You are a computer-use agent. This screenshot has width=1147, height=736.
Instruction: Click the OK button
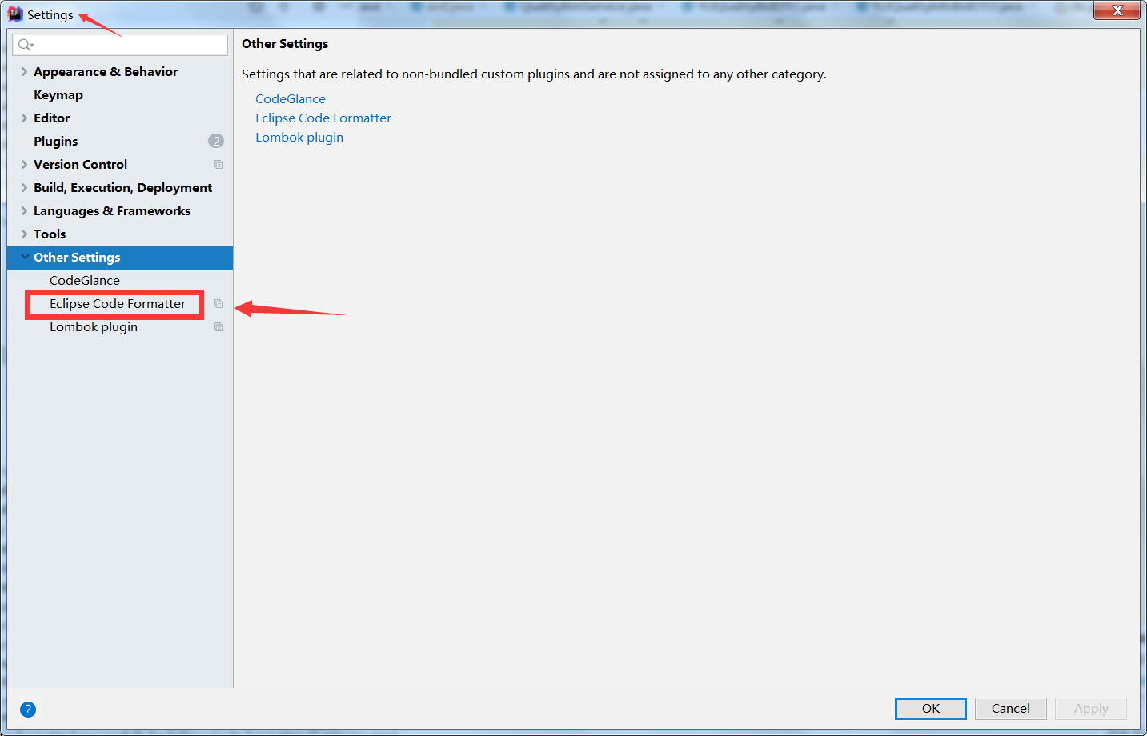(x=930, y=708)
